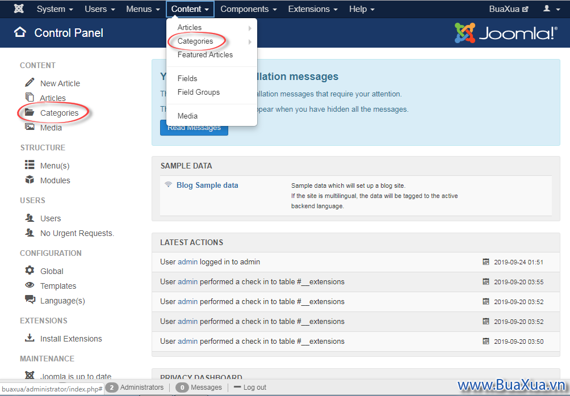Select Articles in the Content menu
The height and width of the screenshot is (396, 570).
tap(190, 27)
